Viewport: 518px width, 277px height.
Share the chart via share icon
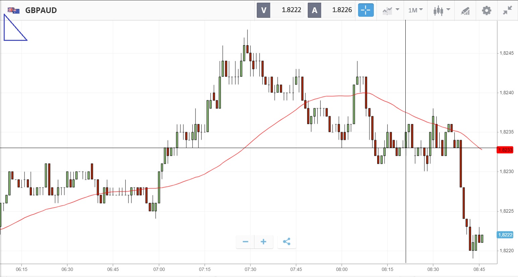click(287, 241)
